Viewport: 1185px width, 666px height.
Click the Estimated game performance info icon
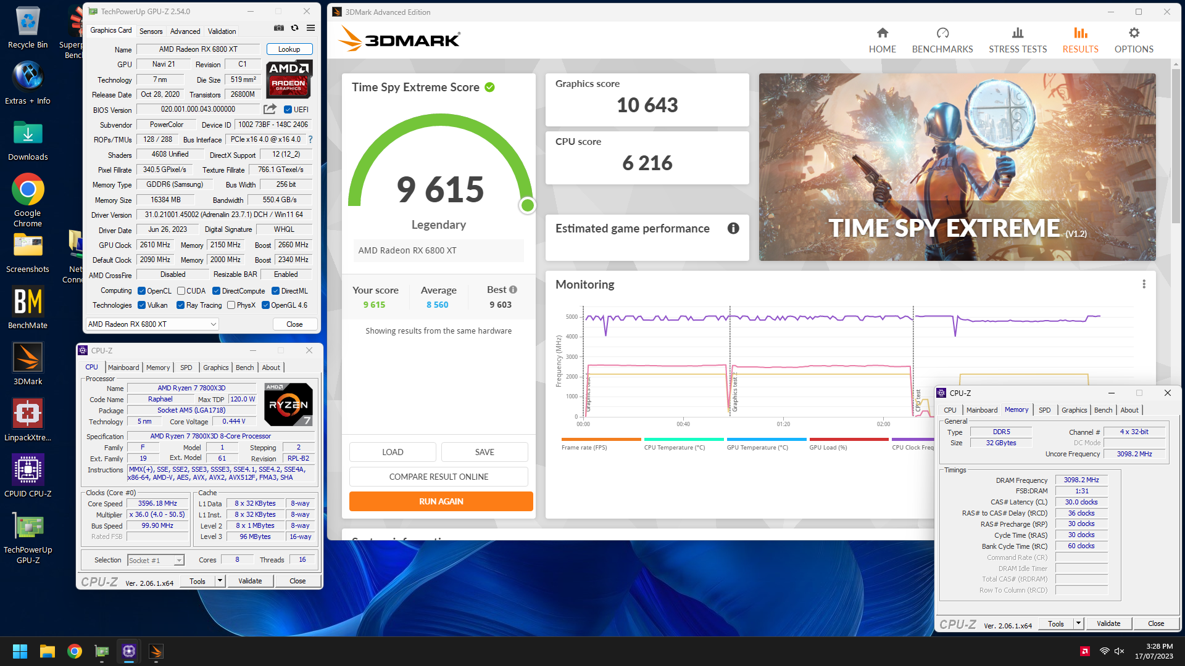[733, 228]
